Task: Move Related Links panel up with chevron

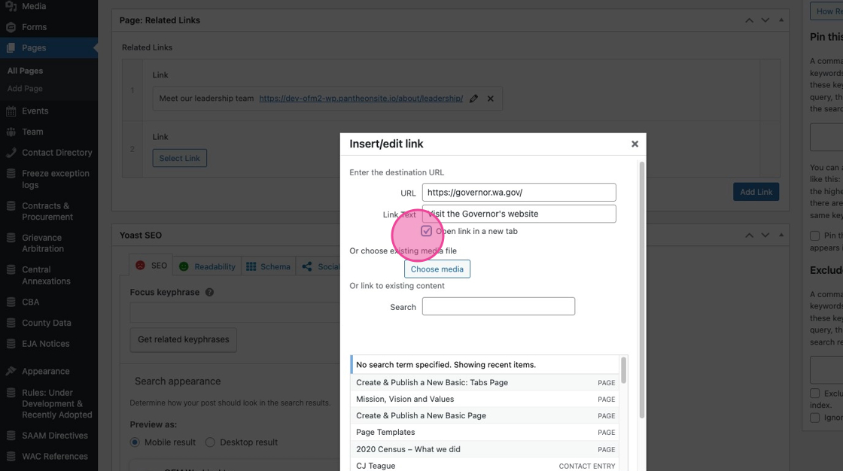Action: pyautogui.click(x=749, y=20)
